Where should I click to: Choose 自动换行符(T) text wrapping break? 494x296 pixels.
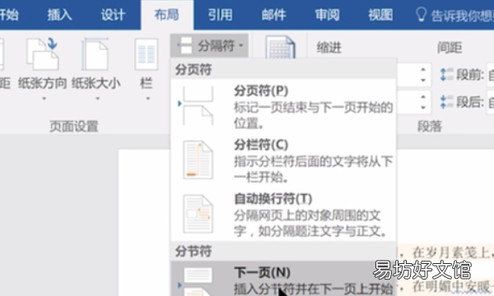click(x=283, y=215)
